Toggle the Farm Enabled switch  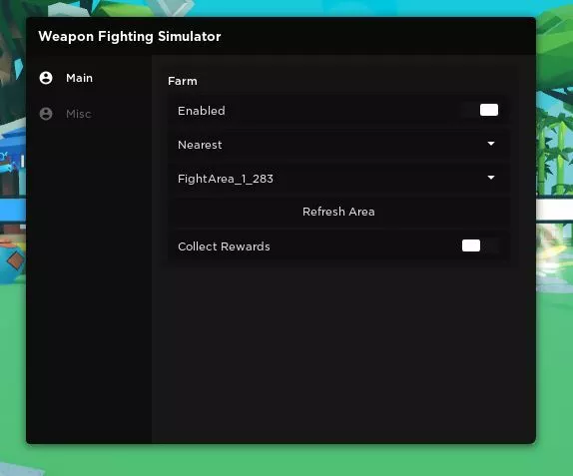point(480,110)
